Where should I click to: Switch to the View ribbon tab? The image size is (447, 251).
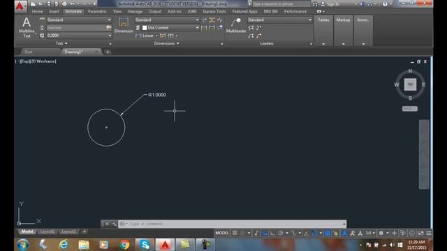117,11
